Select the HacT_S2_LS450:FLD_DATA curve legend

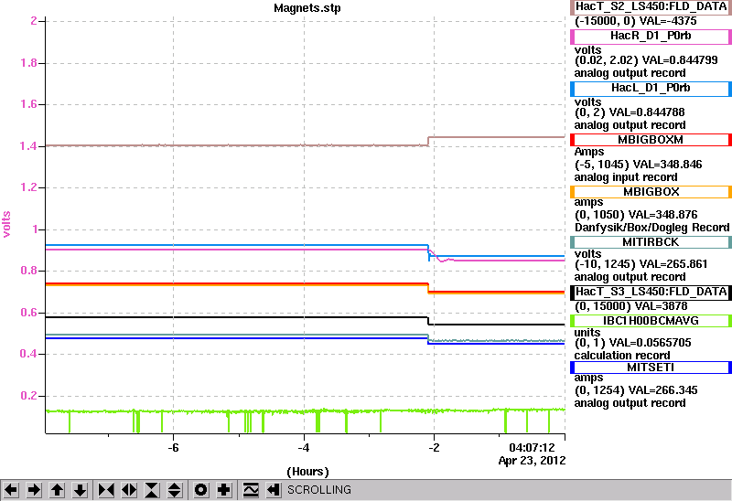coord(651,7)
